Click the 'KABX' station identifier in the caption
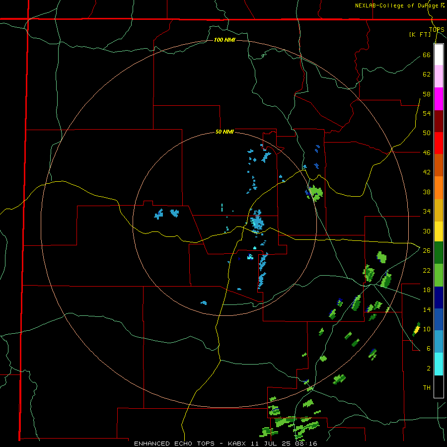Viewport: 447px width, 447px height. point(238,444)
